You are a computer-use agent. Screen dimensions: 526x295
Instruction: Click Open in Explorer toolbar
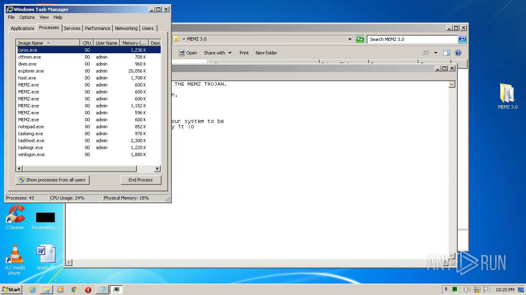click(188, 53)
